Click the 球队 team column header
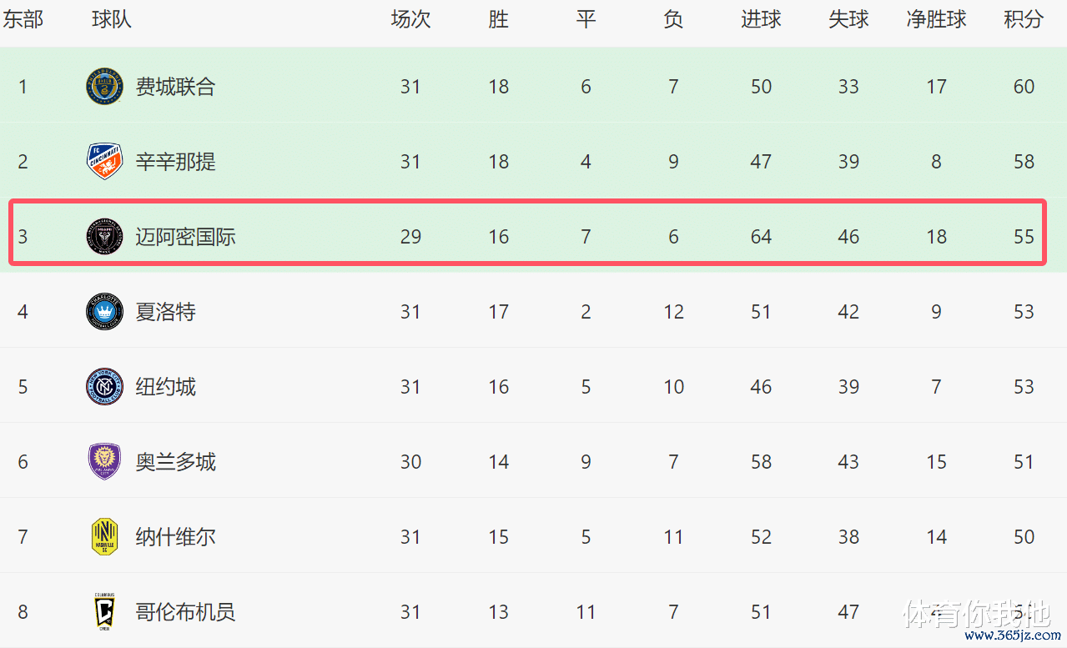The image size is (1067, 648). (112, 19)
